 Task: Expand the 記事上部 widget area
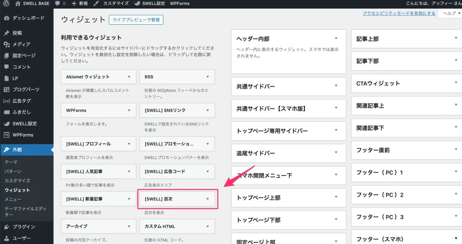pyautogui.click(x=456, y=38)
